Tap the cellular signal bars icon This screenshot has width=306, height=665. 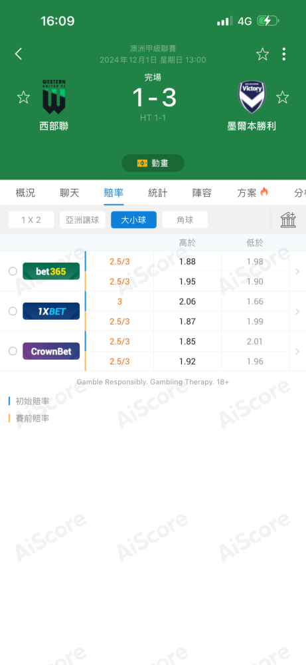[225, 21]
